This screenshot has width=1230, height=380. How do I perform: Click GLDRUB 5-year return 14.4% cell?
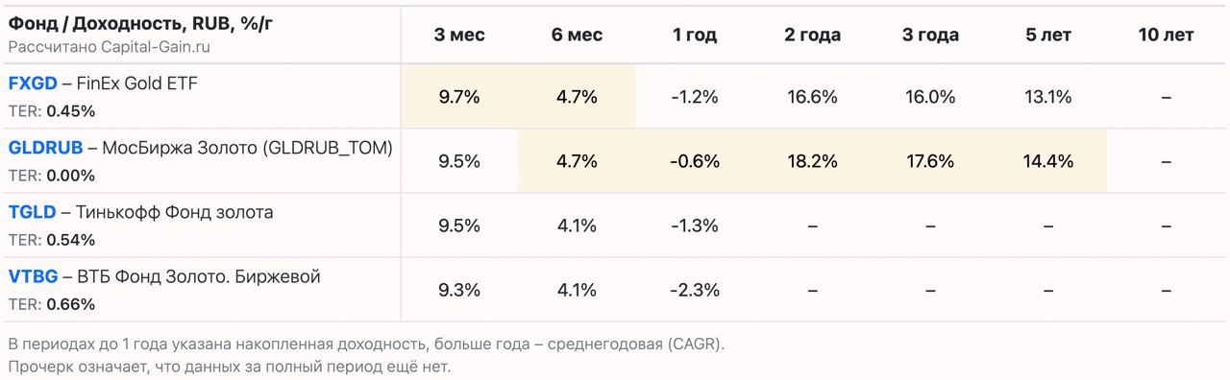[x=1047, y=161]
